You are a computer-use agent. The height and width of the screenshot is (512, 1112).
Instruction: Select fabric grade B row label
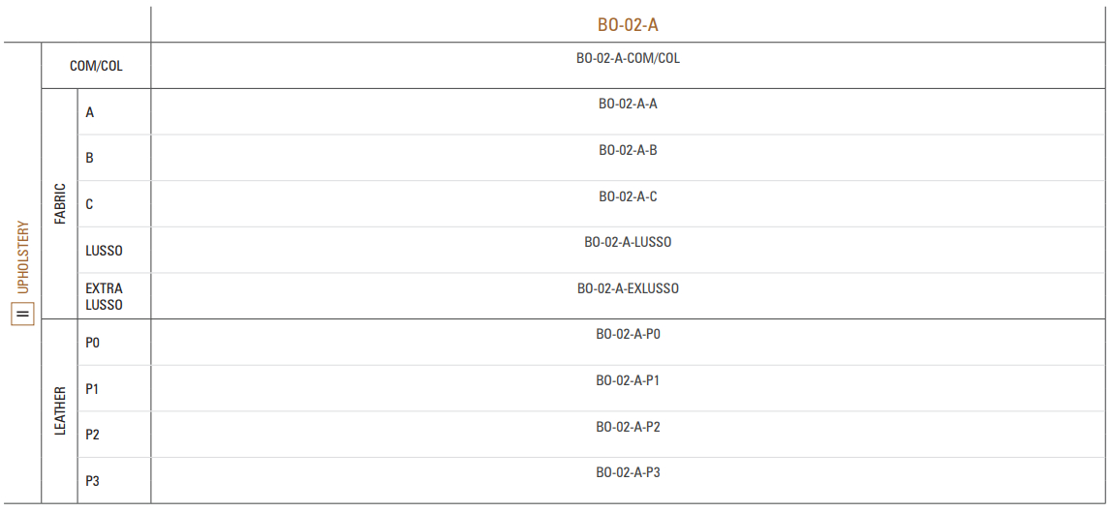tap(90, 158)
